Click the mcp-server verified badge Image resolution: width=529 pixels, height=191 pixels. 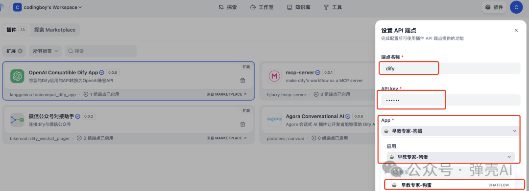[x=317, y=72]
